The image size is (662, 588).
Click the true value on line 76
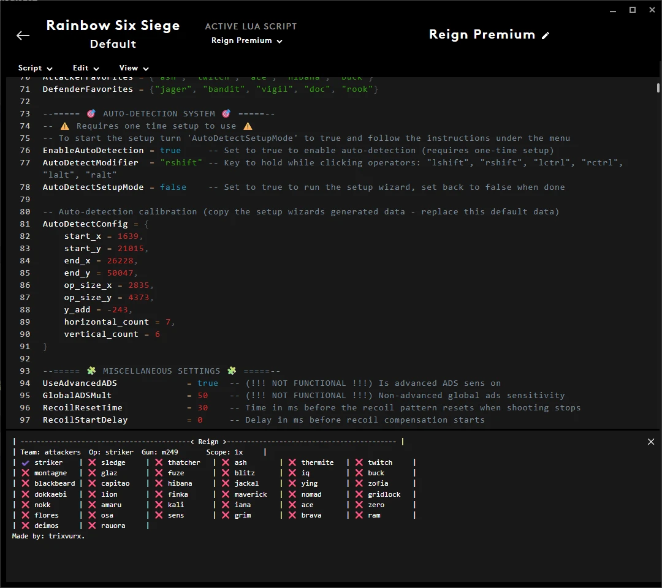(170, 151)
